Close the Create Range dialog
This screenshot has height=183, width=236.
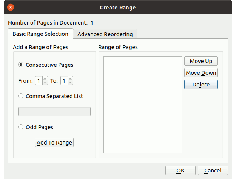pyautogui.click(x=11, y=7)
